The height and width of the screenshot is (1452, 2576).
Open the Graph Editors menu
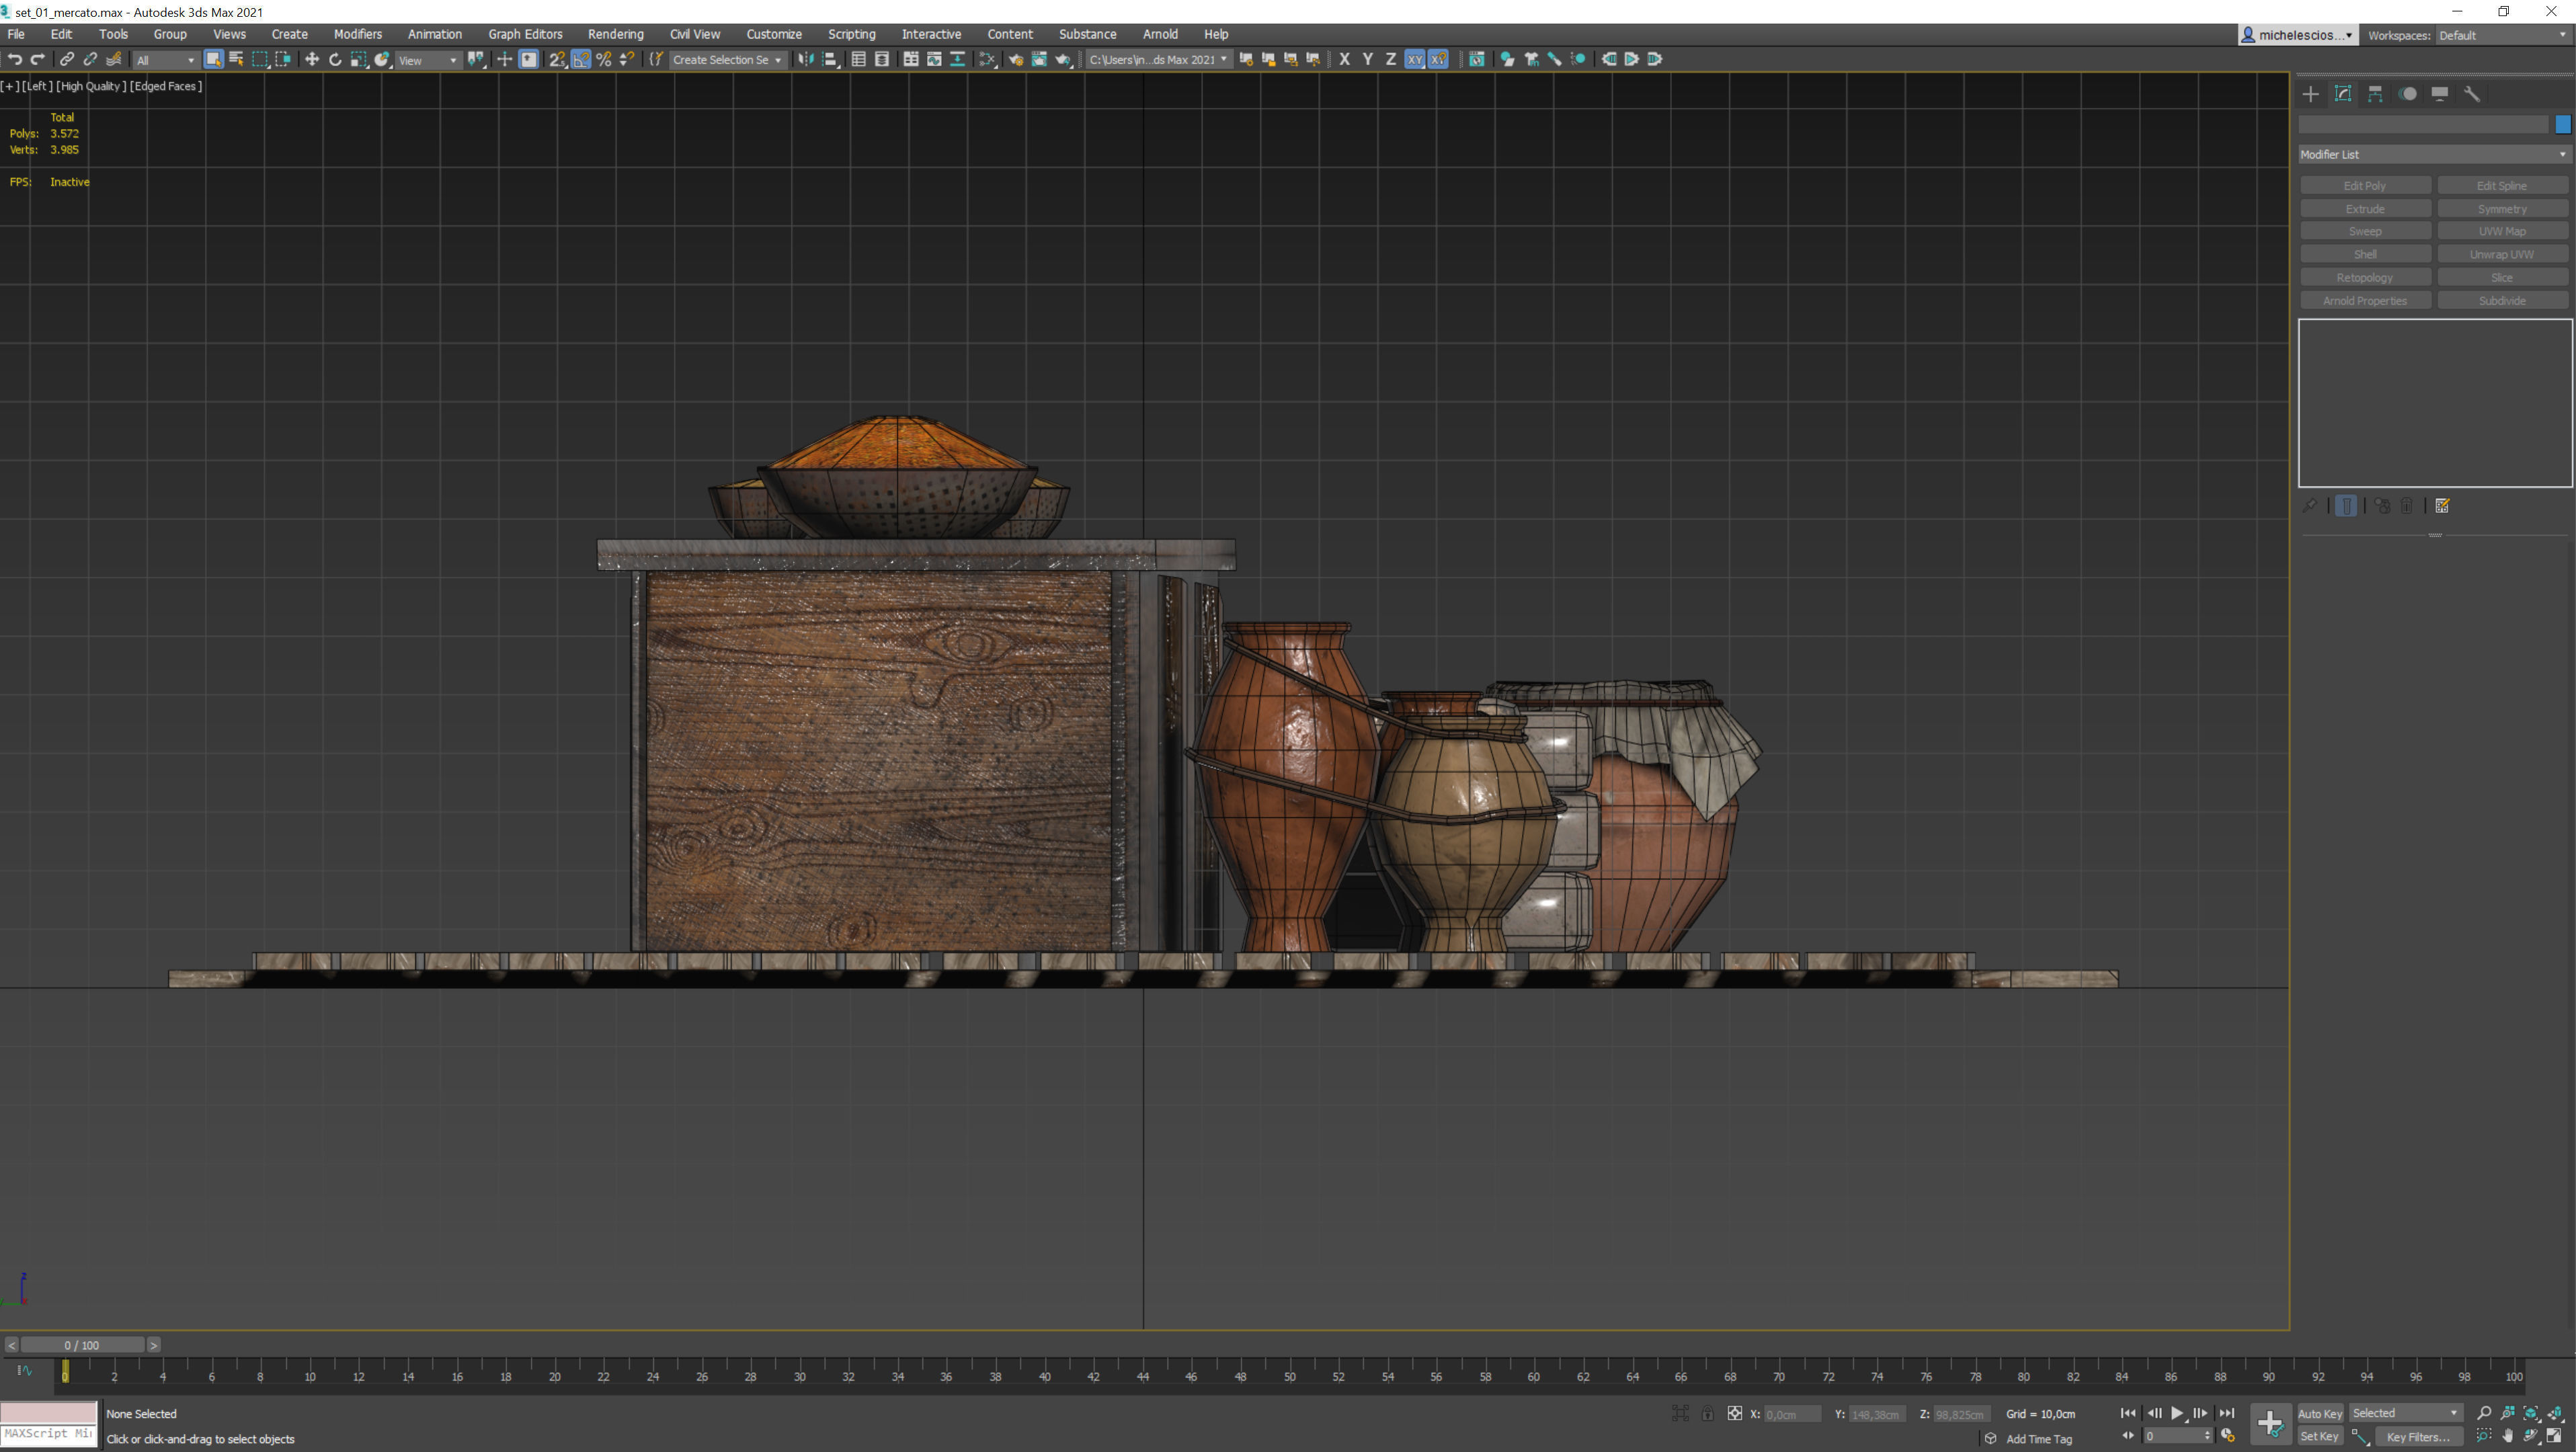525,34
